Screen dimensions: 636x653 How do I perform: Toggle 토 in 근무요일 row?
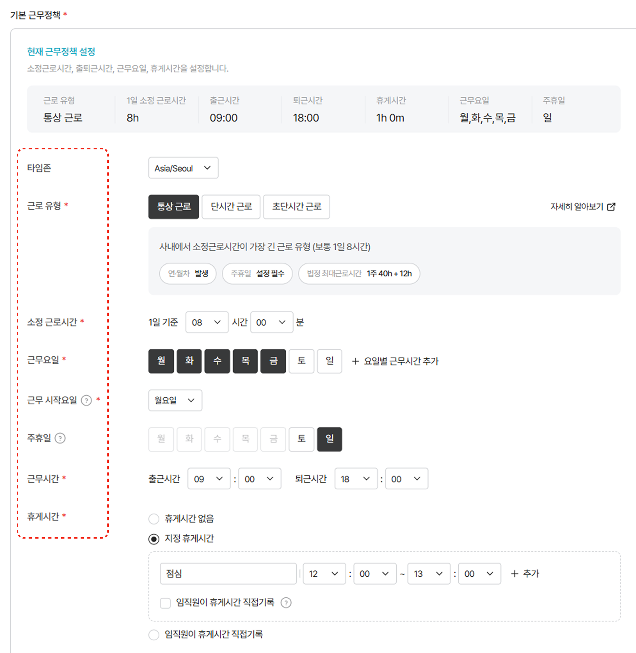coord(302,361)
